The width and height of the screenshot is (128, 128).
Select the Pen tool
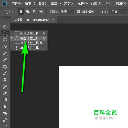point(5,120)
